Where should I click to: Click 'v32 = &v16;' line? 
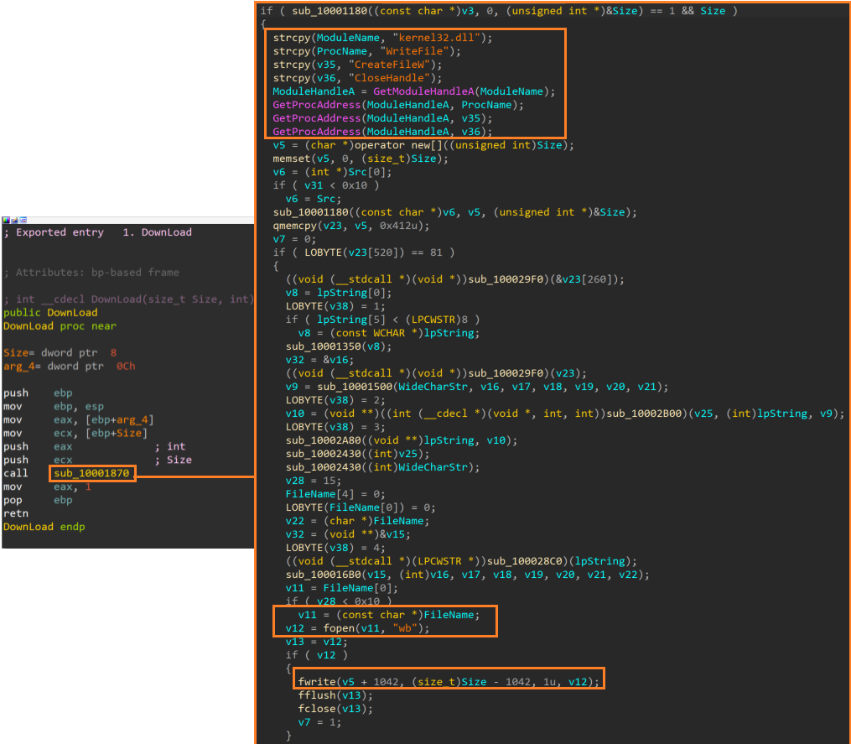[x=319, y=360]
